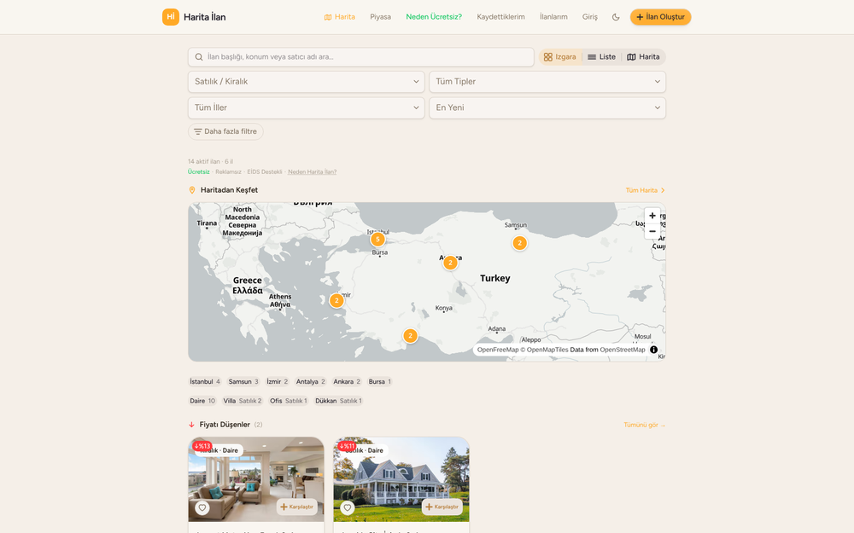Click the Samsun cluster marker

pyautogui.click(x=519, y=243)
